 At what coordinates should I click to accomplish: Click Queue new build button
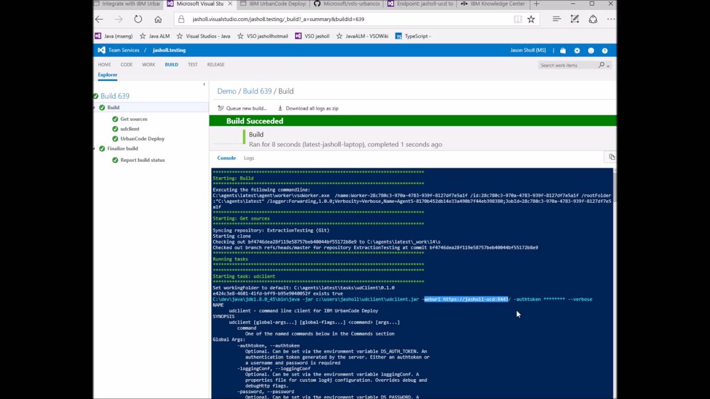click(x=242, y=108)
